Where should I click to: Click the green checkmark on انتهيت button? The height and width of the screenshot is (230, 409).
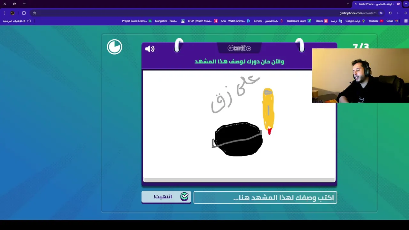(x=184, y=196)
